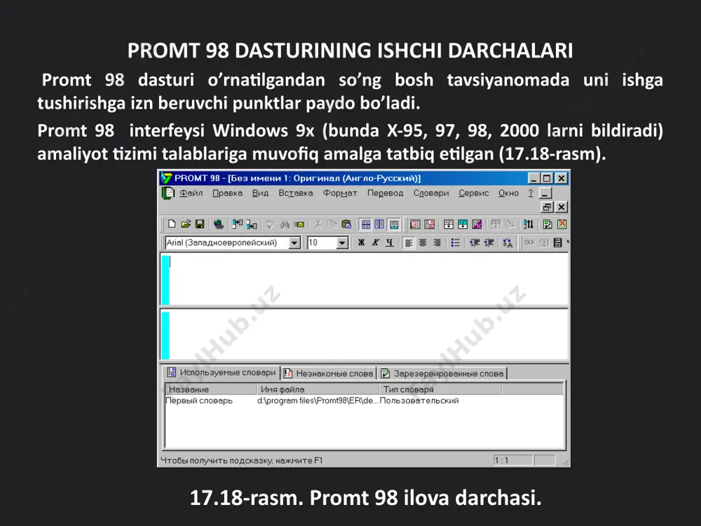
Task: Switch to Используемые словари tab
Action: [x=222, y=372]
